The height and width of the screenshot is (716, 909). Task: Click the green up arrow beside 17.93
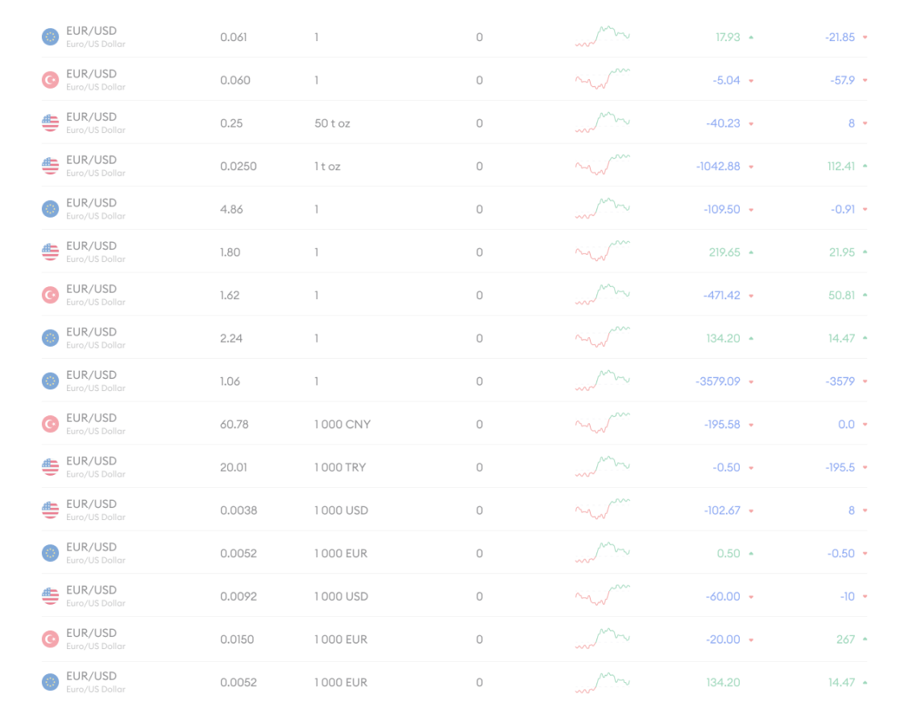tap(751, 37)
